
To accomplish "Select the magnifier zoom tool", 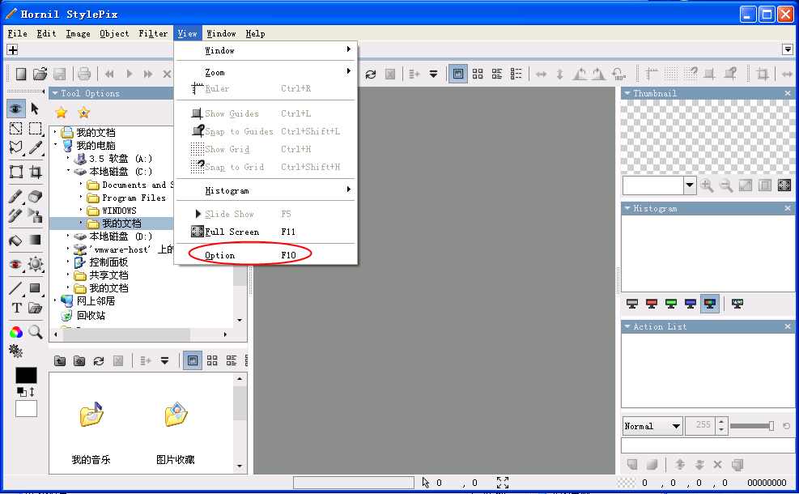I will [35, 332].
